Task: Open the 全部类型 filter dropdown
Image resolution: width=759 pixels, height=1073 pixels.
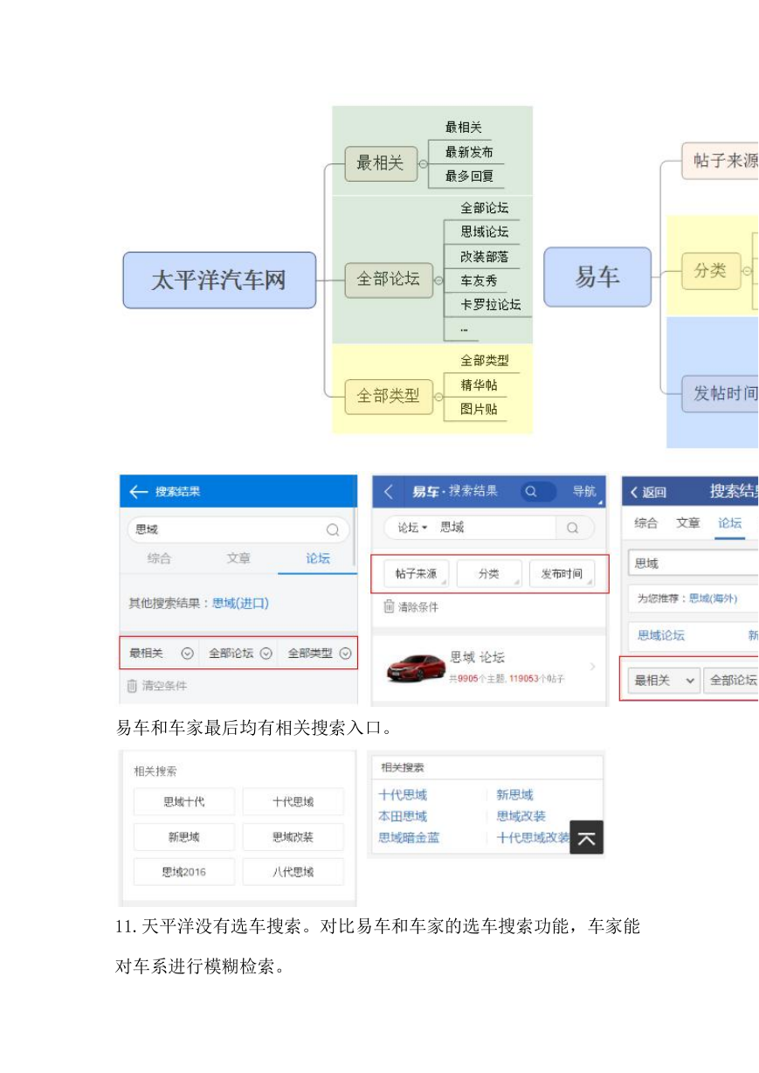Action: click(x=318, y=653)
